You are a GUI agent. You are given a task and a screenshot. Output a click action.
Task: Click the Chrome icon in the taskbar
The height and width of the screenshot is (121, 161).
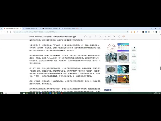[x=56, y=93]
